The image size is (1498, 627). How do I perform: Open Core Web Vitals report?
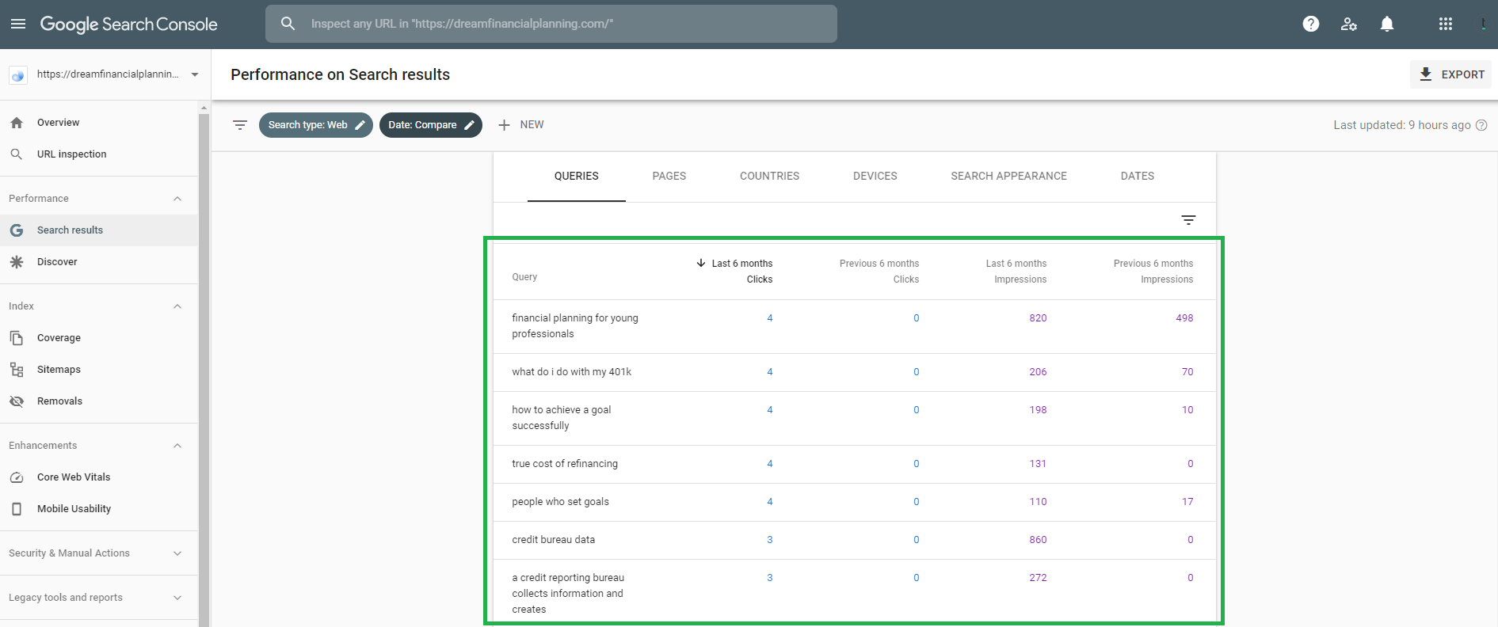pyautogui.click(x=74, y=477)
